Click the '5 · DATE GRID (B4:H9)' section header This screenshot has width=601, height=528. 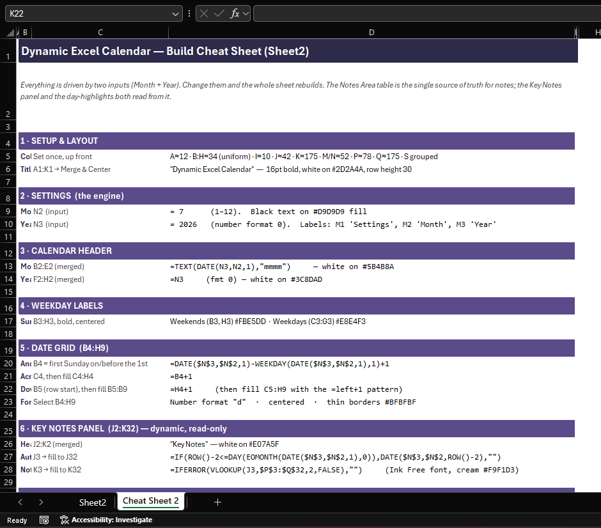point(297,348)
